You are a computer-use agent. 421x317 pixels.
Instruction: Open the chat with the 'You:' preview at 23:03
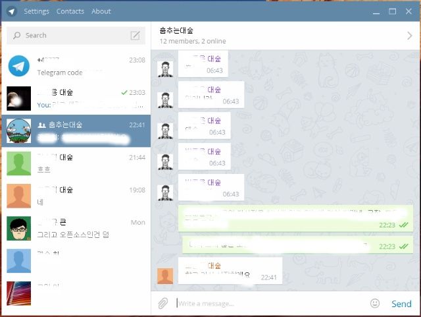[76, 98]
